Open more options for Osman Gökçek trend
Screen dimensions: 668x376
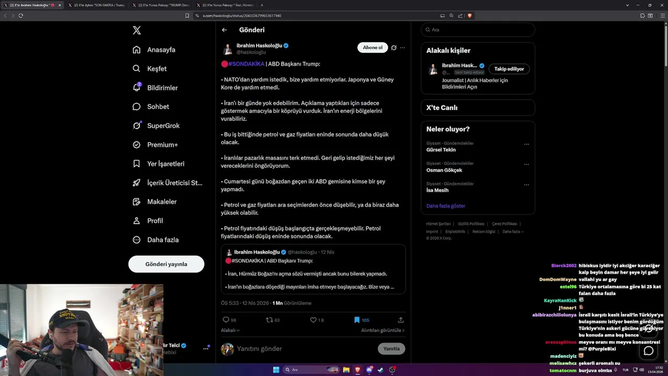(526, 164)
